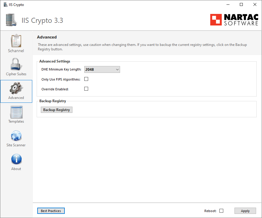262x218 pixels.
Task: Click the Schannel label in sidebar
Action: pyautogui.click(x=16, y=51)
